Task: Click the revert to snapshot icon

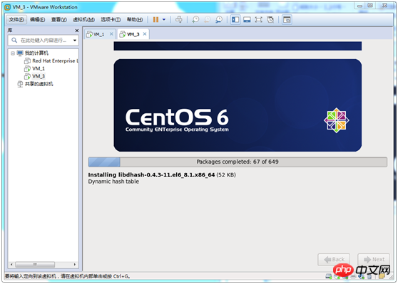Action: [208, 19]
